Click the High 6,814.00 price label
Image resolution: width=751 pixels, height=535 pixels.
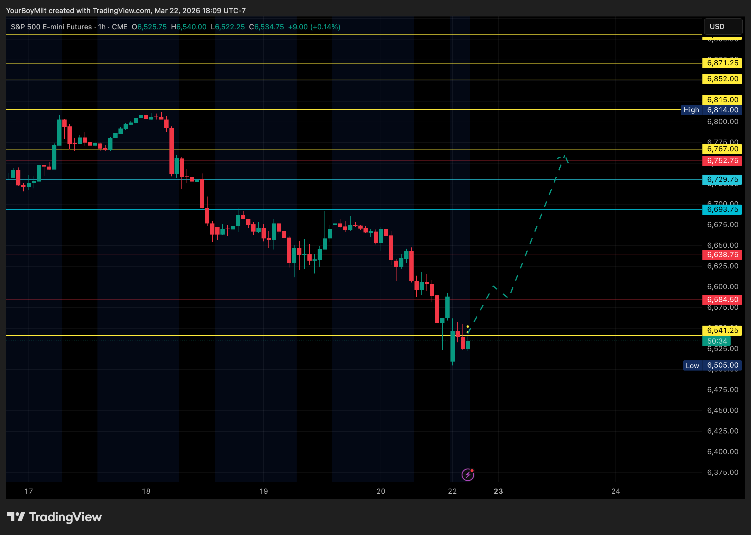[x=711, y=110]
